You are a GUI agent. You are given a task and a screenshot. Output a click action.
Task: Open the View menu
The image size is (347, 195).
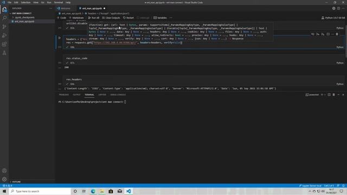pyautogui.click(x=36, y=2)
